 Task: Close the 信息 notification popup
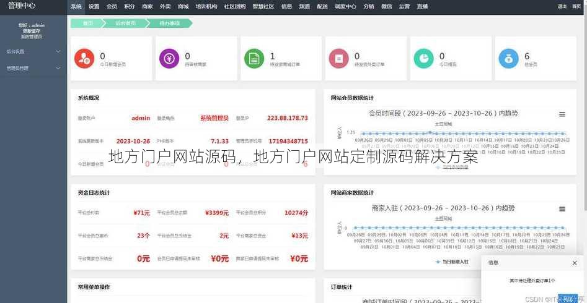point(575,263)
